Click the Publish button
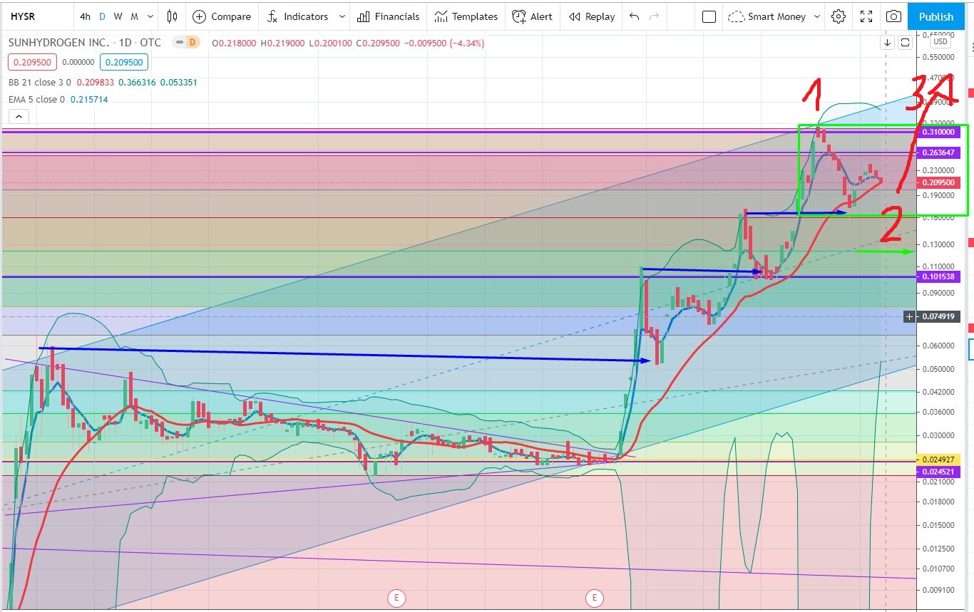This screenshot has height=612, width=974. pyautogui.click(x=935, y=16)
